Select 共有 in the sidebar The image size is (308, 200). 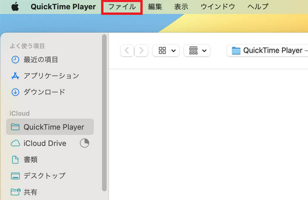click(50, 192)
